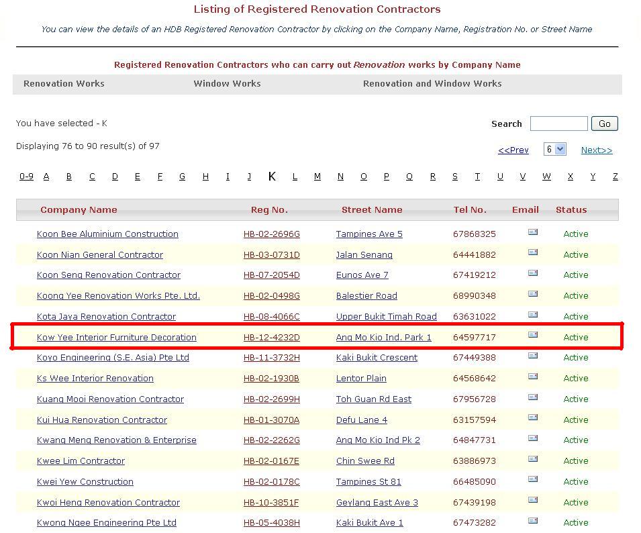Filter companies by 0-9
Image resolution: width=641 pixels, height=533 pixels.
26,177
